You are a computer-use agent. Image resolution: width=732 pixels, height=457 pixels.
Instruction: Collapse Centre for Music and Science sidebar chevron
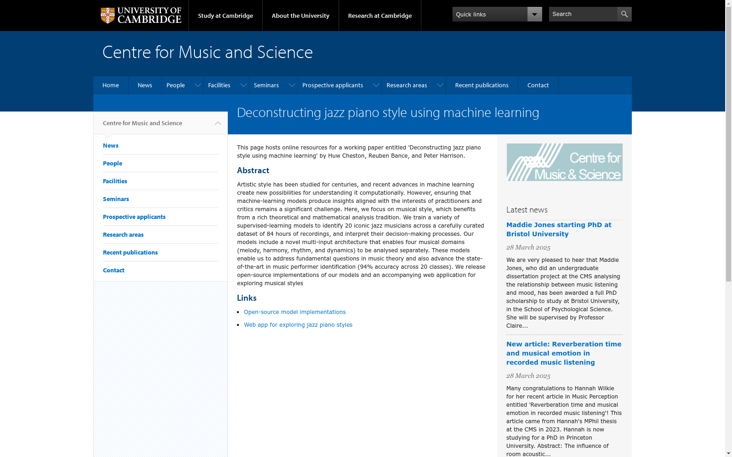click(218, 123)
